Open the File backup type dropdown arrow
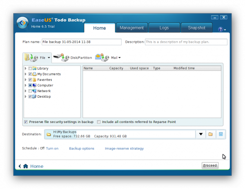 coord(49,58)
